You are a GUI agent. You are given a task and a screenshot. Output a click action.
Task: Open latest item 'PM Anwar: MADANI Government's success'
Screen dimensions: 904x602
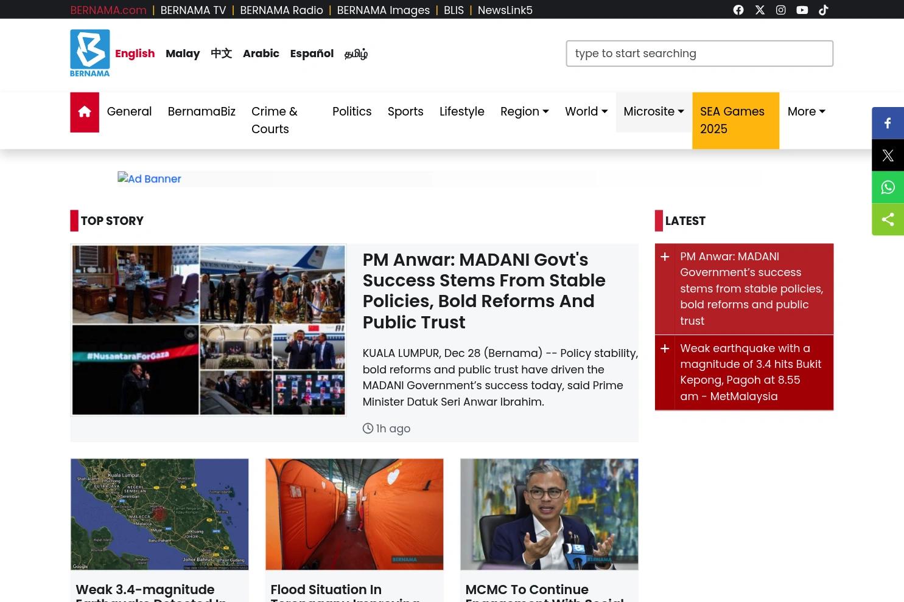[752, 289]
